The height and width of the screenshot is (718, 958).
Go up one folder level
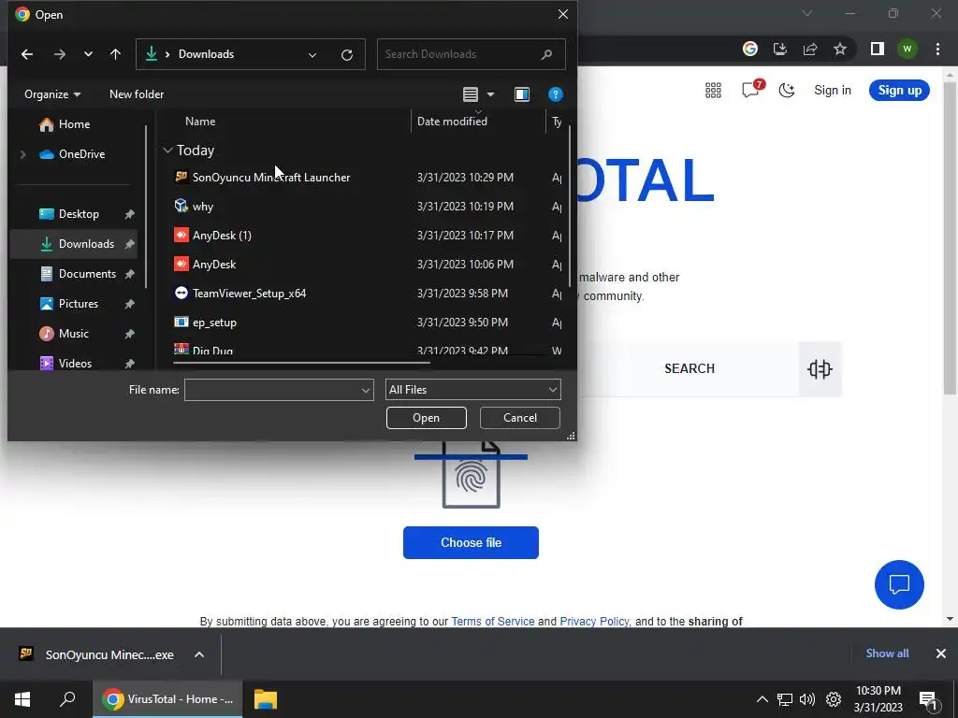point(115,54)
